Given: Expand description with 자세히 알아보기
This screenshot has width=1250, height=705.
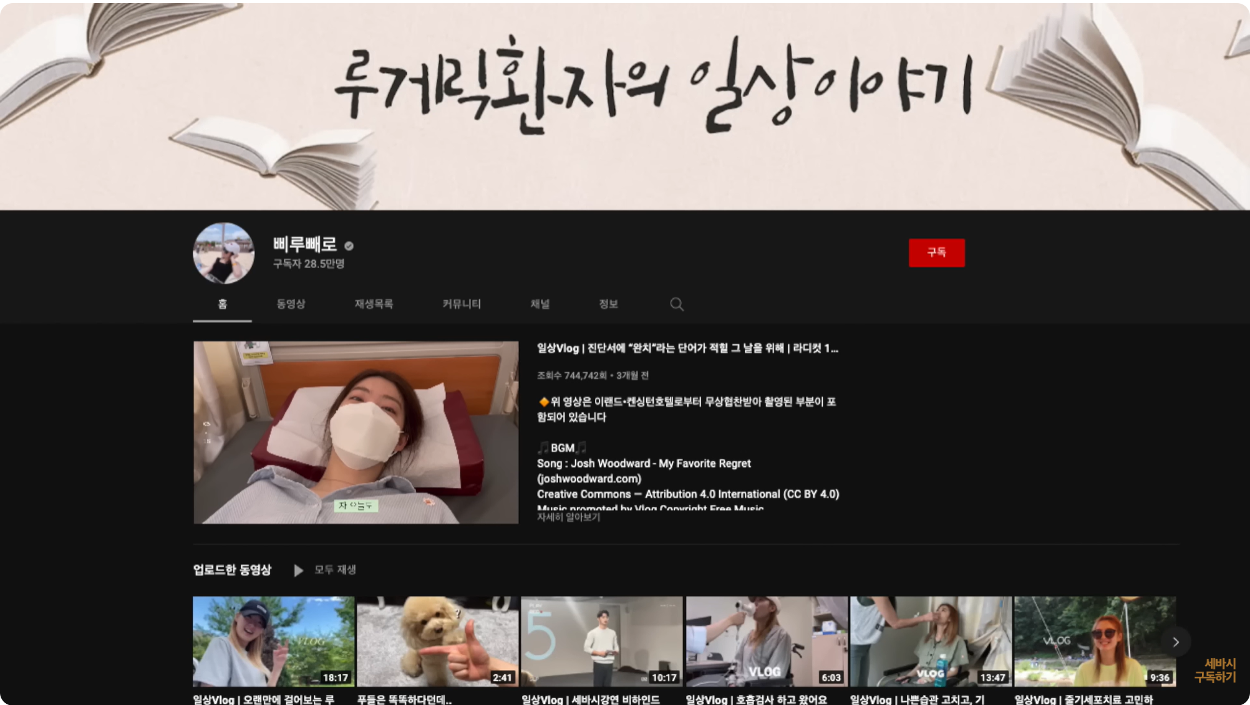Looking at the screenshot, I should click(x=568, y=517).
